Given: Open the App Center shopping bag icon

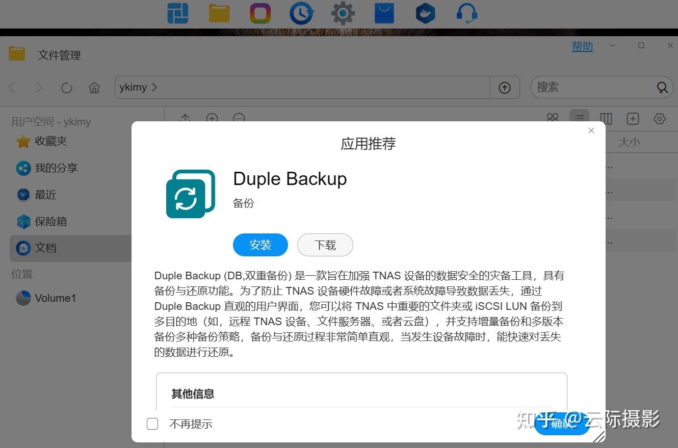Looking at the screenshot, I should click(x=384, y=13).
